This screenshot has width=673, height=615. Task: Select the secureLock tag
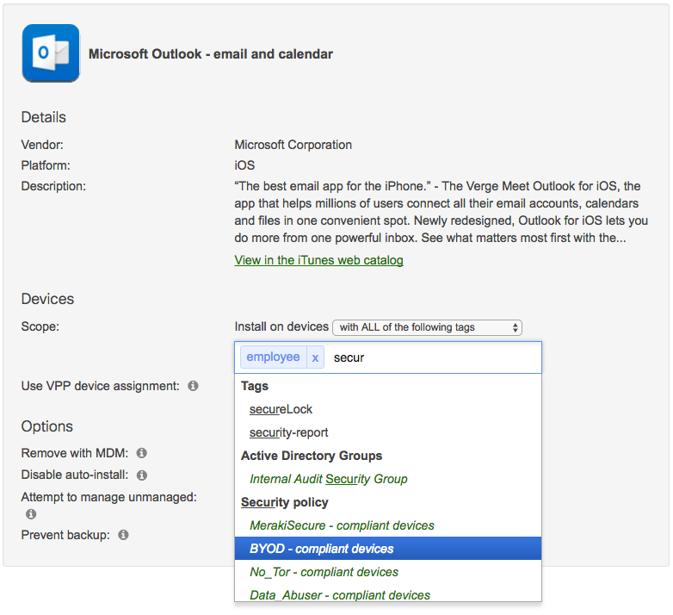click(281, 409)
